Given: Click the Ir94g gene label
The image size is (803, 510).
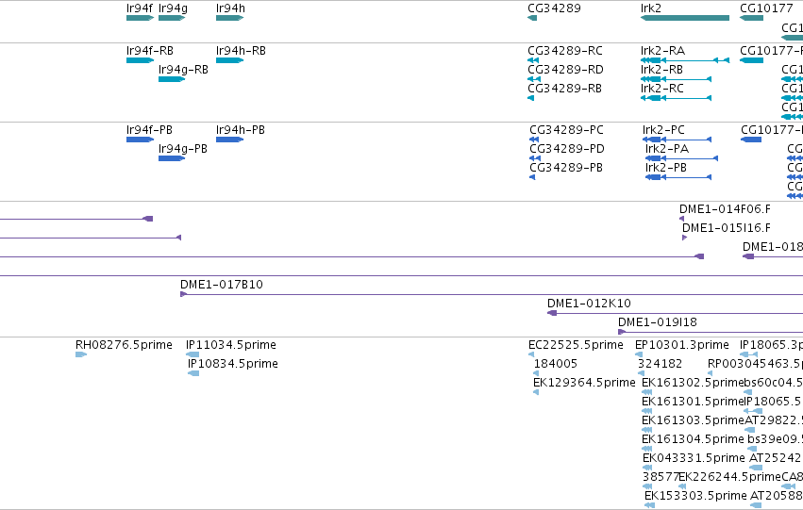Looking at the screenshot, I should coord(173,8).
